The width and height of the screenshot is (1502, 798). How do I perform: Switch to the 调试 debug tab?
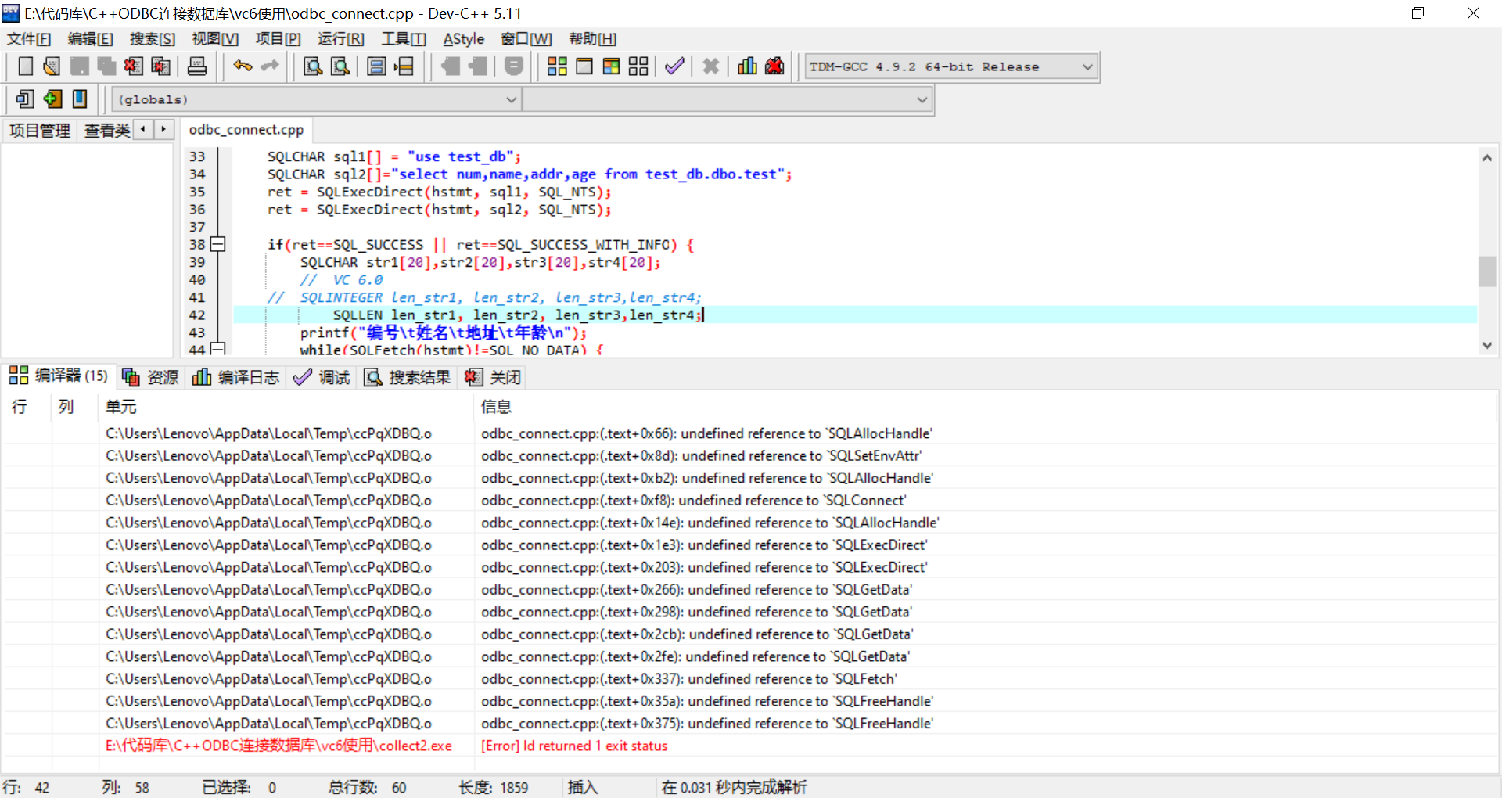click(322, 377)
